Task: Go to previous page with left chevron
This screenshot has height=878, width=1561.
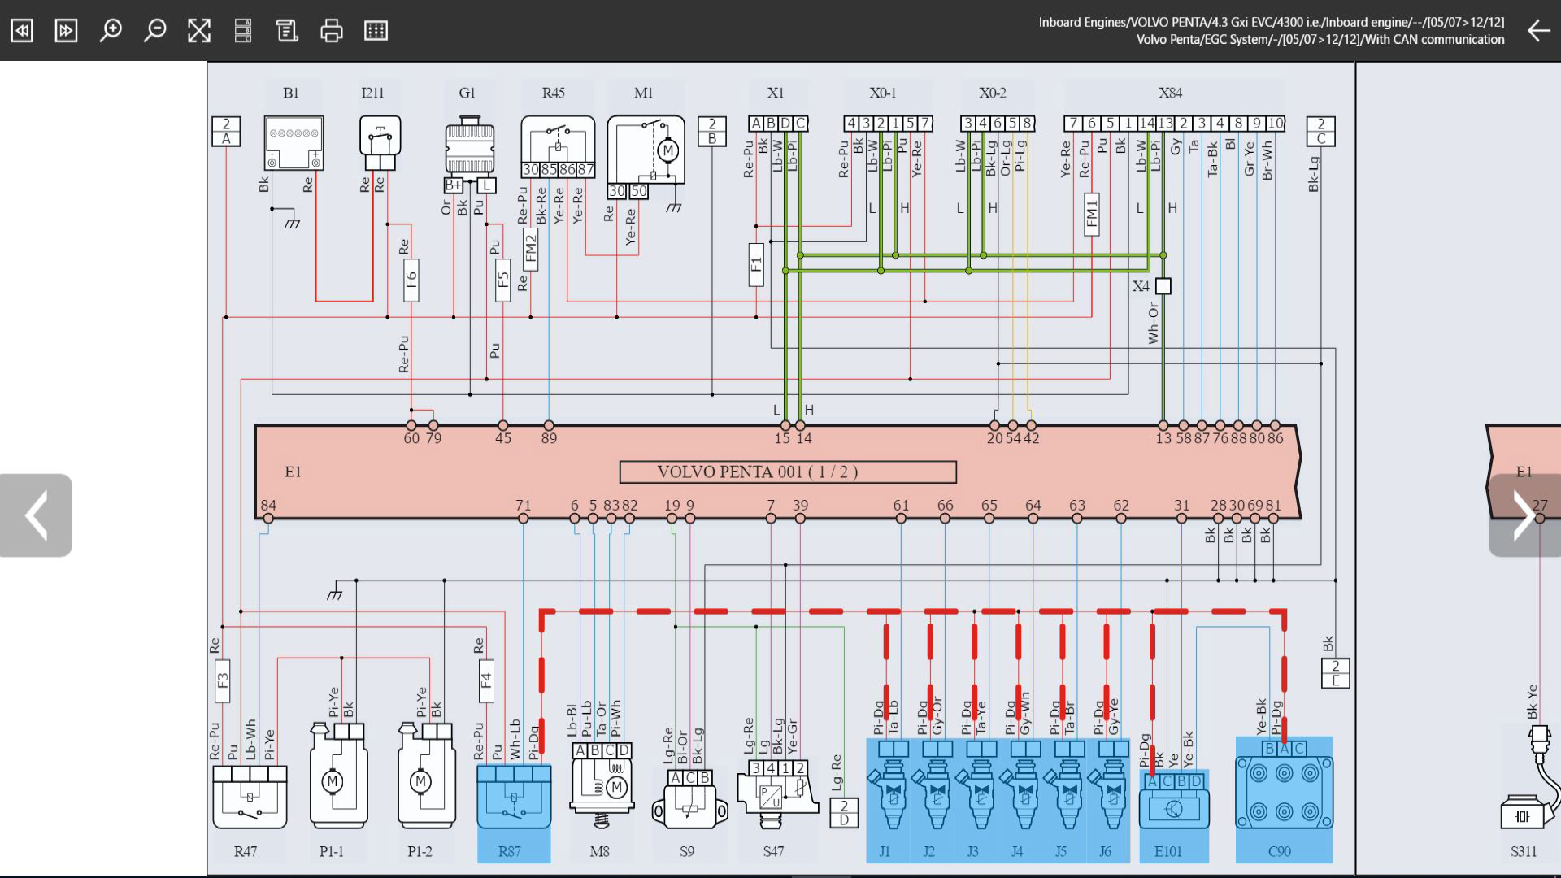Action: click(x=36, y=515)
